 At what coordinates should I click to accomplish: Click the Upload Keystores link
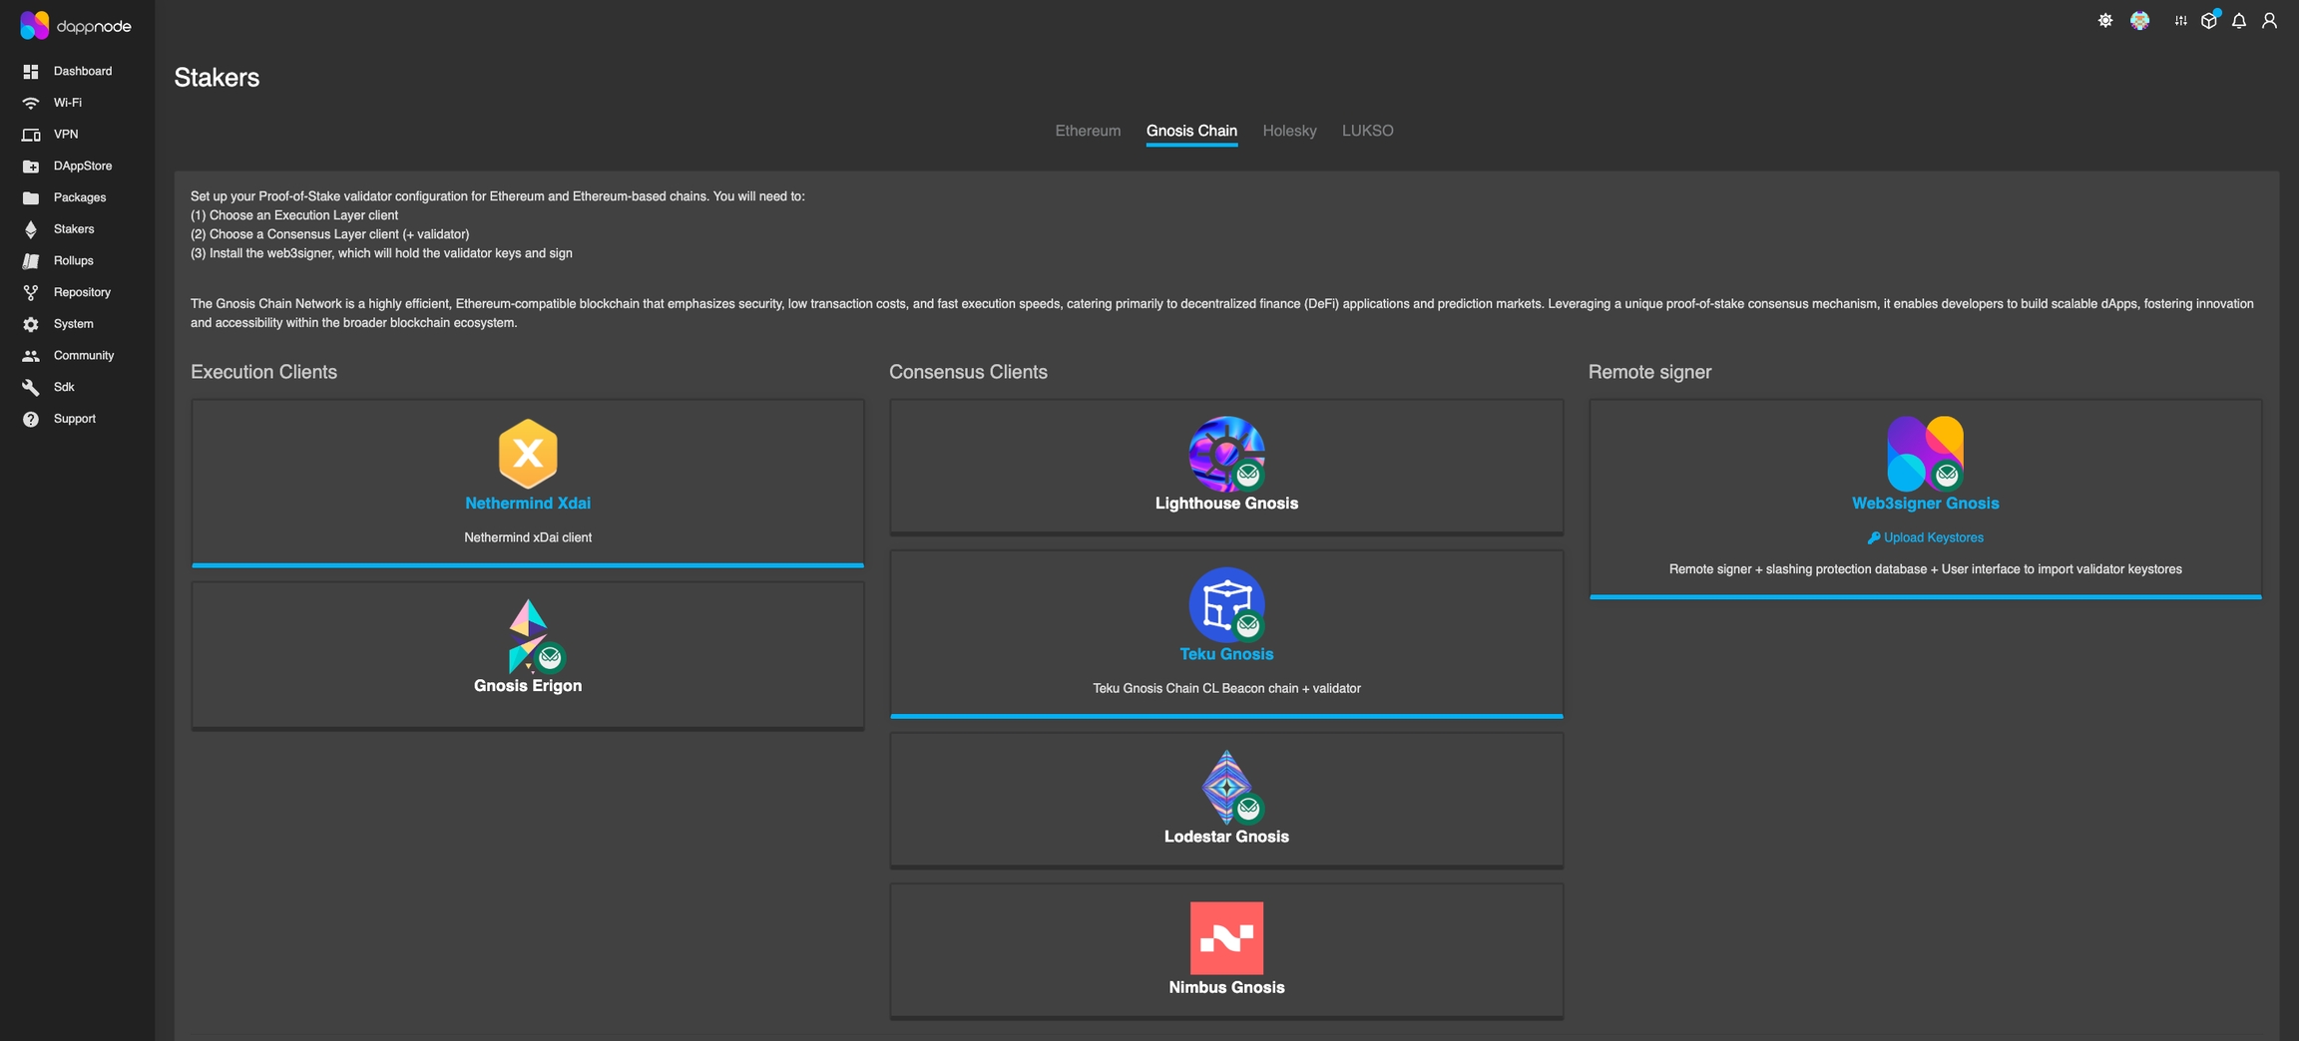click(1925, 537)
